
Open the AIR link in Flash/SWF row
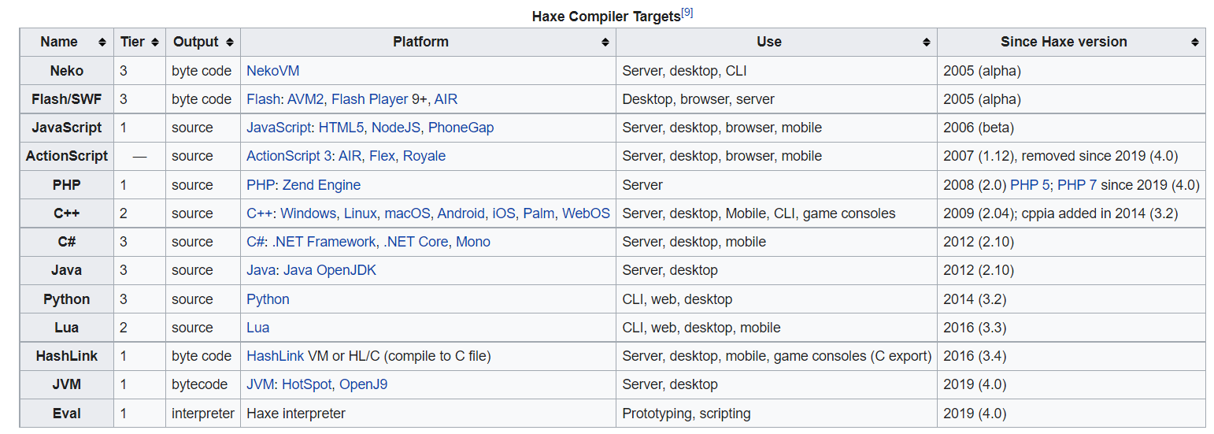click(446, 99)
